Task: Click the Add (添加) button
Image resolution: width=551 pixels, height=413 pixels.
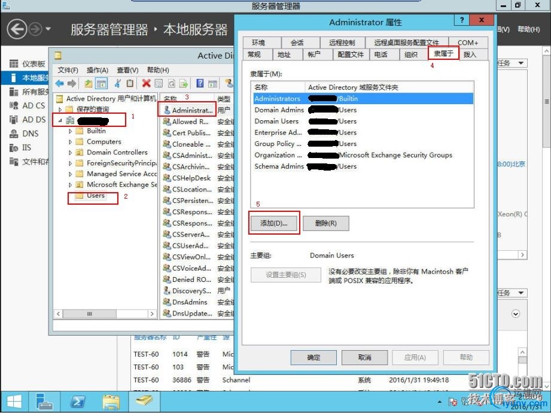Action: point(274,223)
